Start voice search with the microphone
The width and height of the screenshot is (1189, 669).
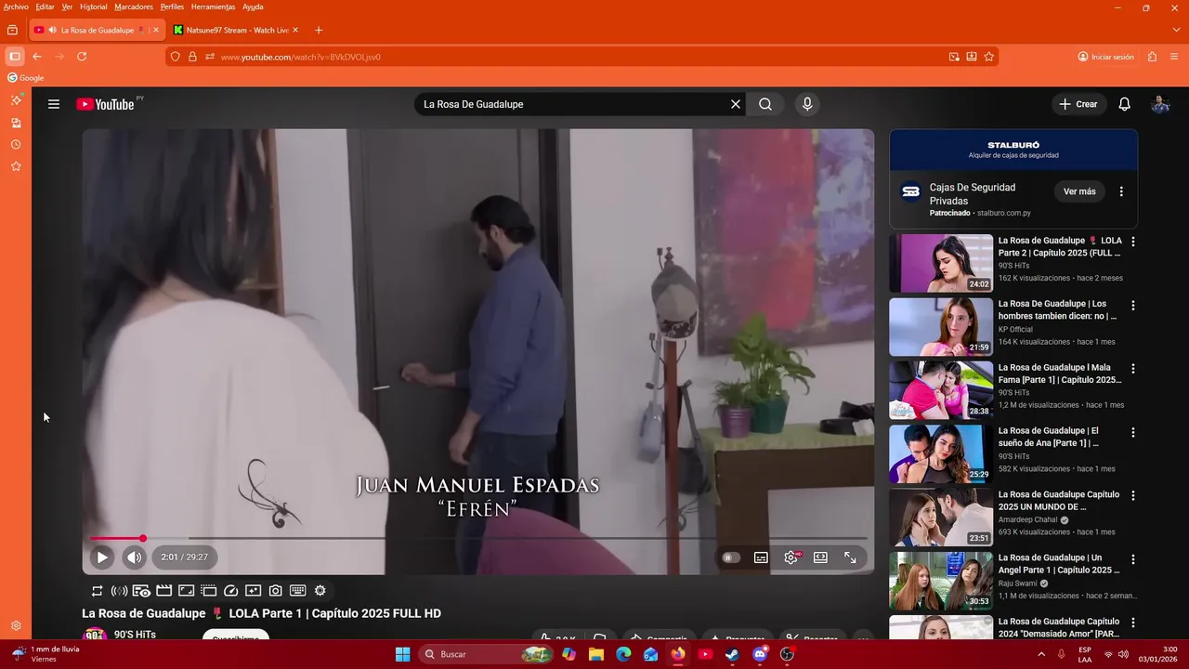(x=807, y=104)
